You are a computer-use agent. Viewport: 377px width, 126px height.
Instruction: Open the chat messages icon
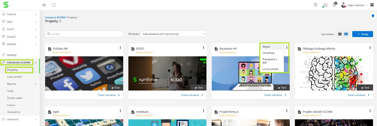click(x=325, y=5)
